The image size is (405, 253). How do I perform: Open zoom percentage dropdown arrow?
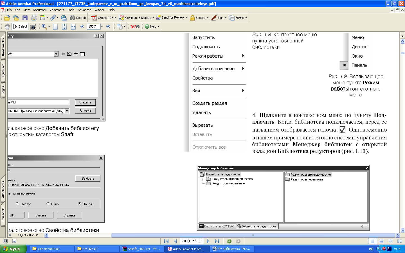102,26
